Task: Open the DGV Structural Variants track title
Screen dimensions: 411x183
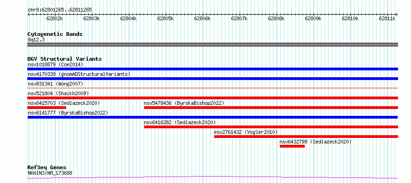Action: coord(65,59)
